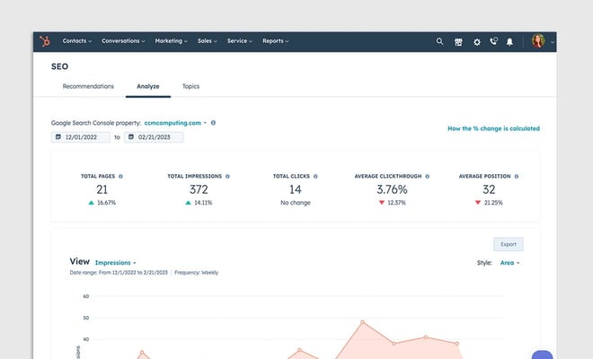Switch to the Recommendations tab
This screenshot has height=359, width=593.
click(x=88, y=86)
